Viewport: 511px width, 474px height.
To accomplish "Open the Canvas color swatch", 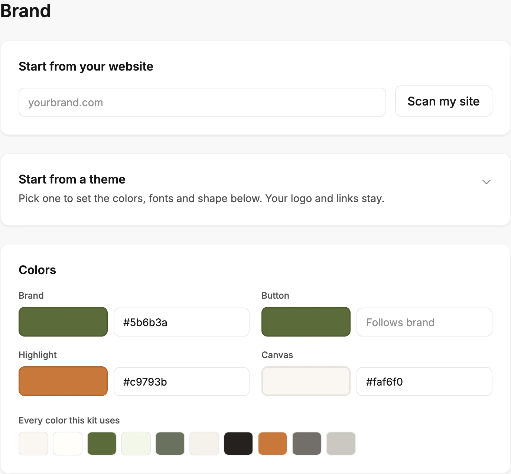I will click(x=306, y=381).
